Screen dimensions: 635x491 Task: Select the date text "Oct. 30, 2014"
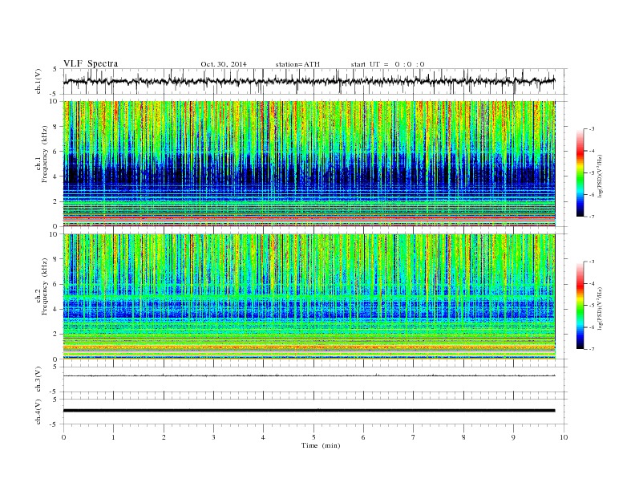224,64
